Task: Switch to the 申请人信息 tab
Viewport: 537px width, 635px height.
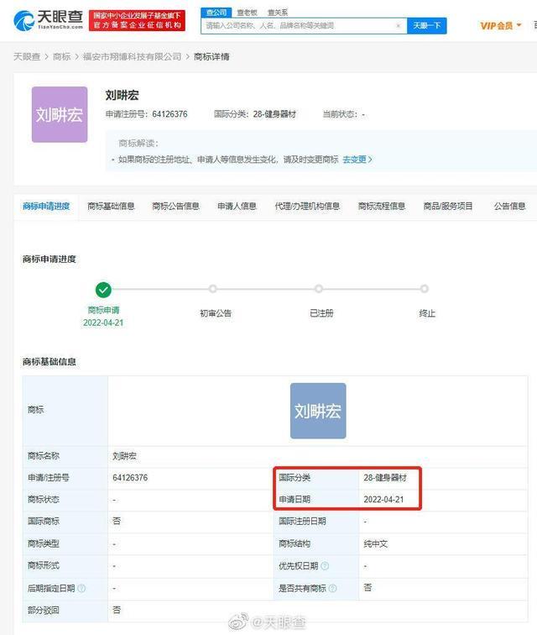Action: click(237, 206)
